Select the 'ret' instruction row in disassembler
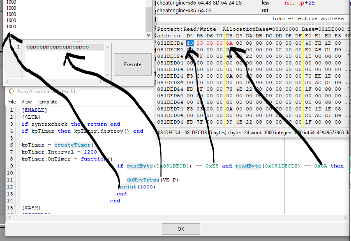 [x=265, y=11]
